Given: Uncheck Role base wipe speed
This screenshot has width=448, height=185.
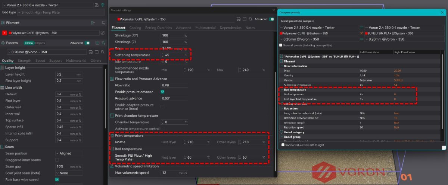Looking at the screenshot, I should pyautogui.click(x=57, y=179).
